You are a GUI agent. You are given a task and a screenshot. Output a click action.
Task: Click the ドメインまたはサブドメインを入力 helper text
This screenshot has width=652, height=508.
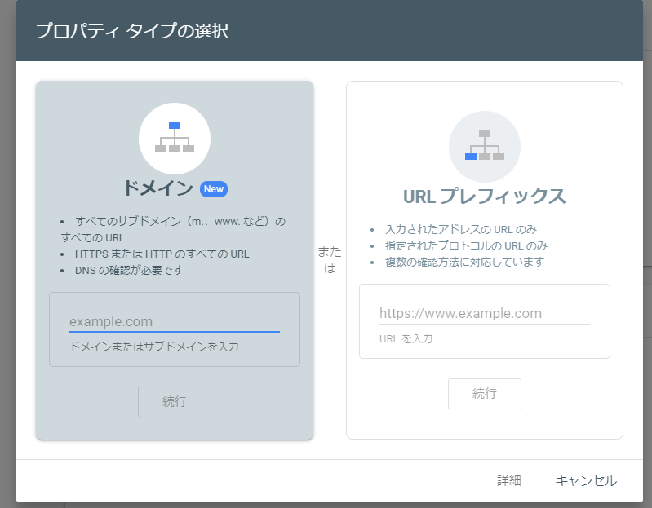[x=153, y=347]
